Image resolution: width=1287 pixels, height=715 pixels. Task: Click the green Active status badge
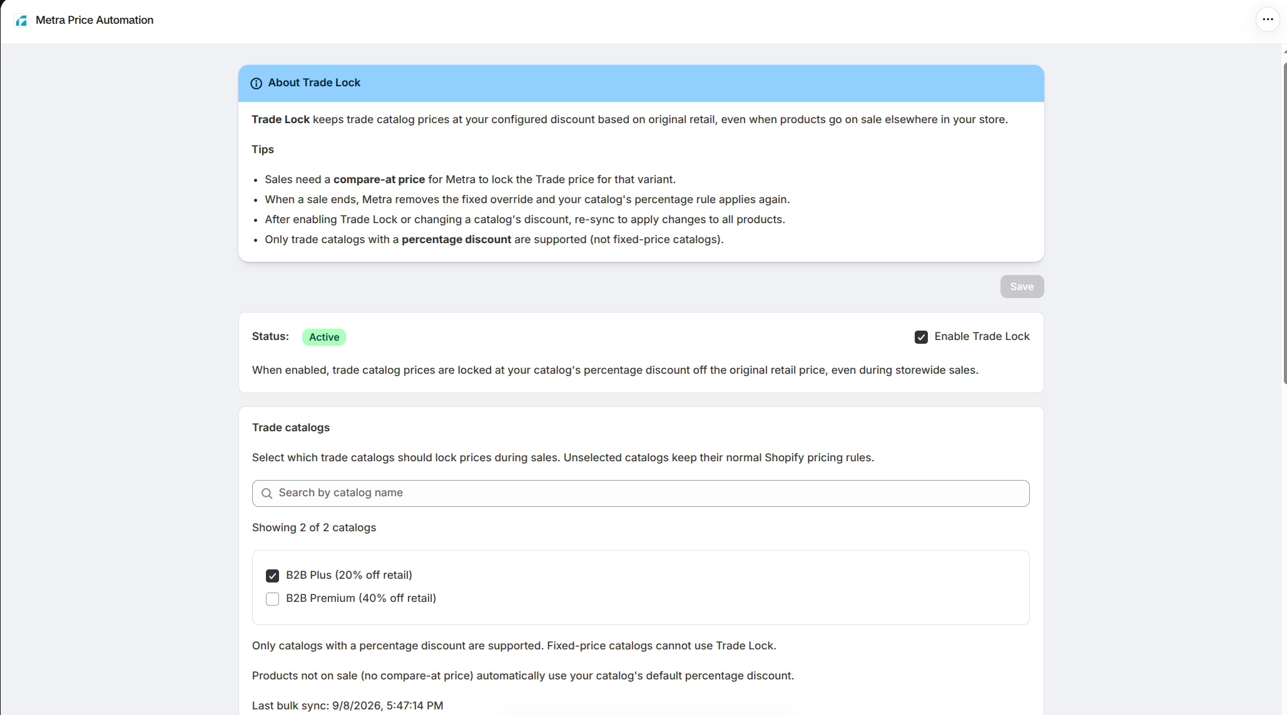[324, 337]
